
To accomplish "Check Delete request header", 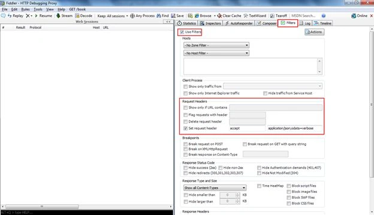I will 185,121.
